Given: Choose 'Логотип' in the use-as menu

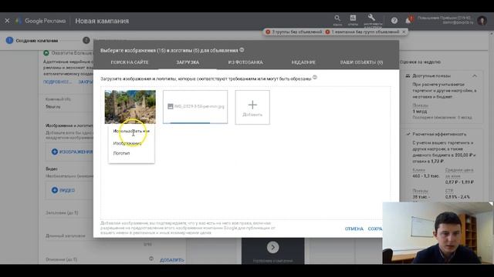Looking at the screenshot, I should (121, 153).
